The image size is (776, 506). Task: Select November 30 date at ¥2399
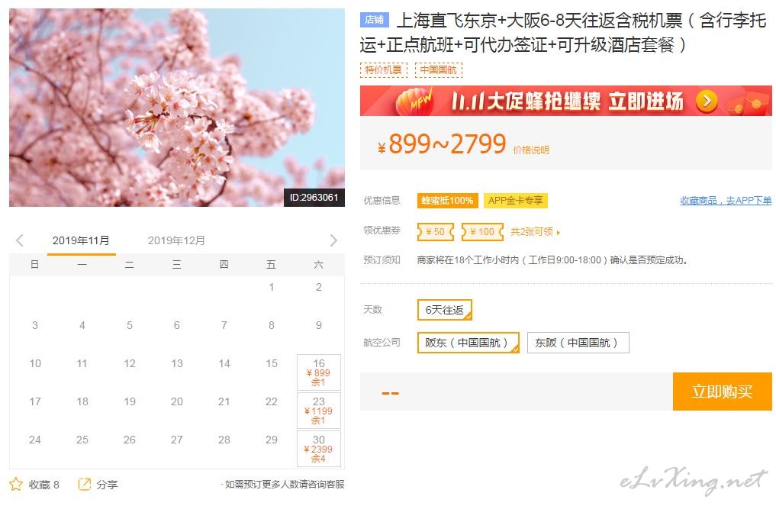tap(319, 449)
